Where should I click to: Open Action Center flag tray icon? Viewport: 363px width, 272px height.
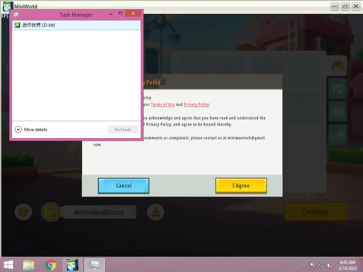(x=312, y=265)
